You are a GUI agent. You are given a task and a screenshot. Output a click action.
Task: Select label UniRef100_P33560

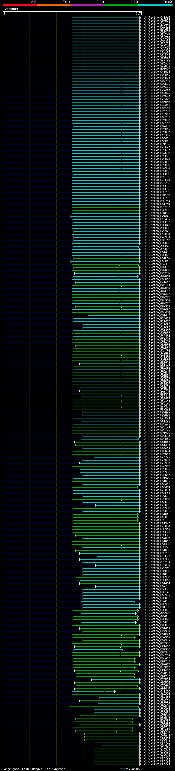[x=157, y=385]
